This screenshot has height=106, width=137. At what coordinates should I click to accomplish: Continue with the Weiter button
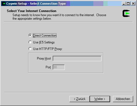click(100, 99)
